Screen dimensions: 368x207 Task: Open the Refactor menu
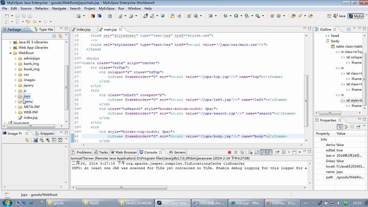pos(42,8)
